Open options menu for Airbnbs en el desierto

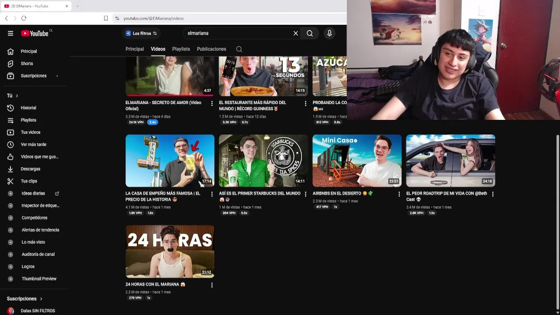click(399, 194)
